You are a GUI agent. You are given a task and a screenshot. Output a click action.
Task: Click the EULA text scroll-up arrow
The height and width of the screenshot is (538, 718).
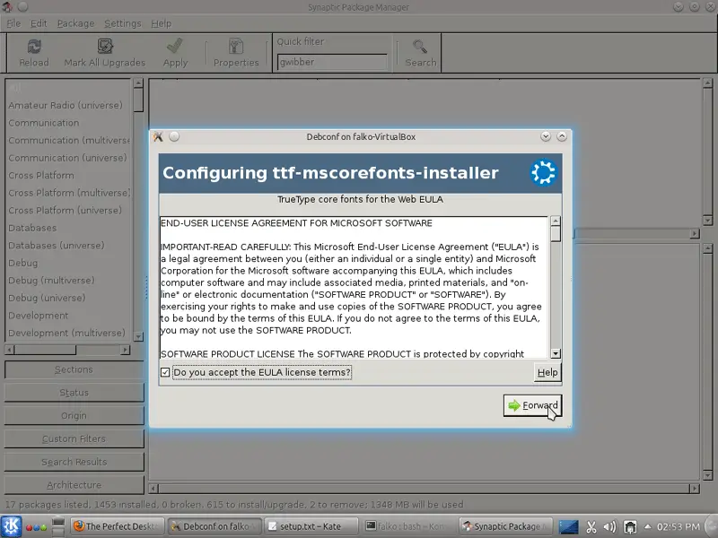click(x=556, y=221)
